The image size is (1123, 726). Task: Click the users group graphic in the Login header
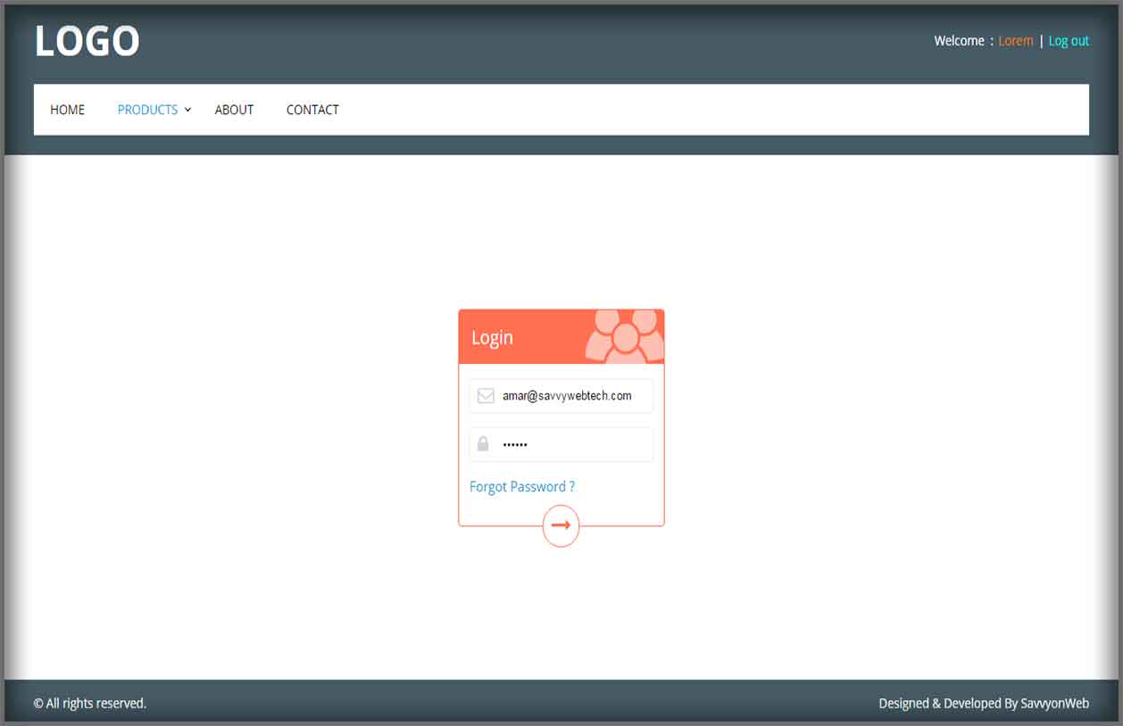(626, 337)
